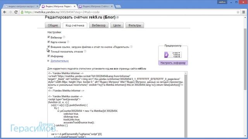
Task: Click the 'Yandex.Metrika counter' comment line
Action: pos(65,97)
